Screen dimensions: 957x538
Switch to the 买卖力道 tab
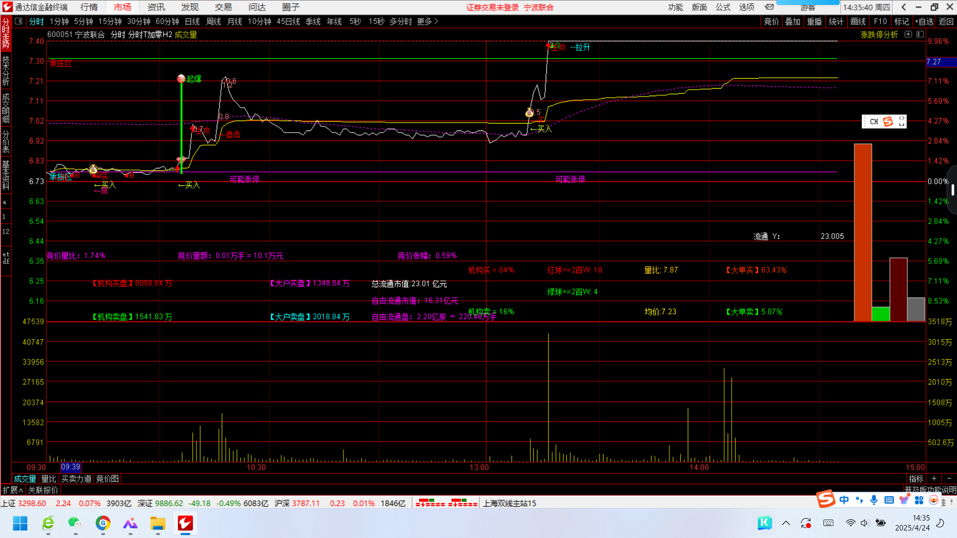76,479
